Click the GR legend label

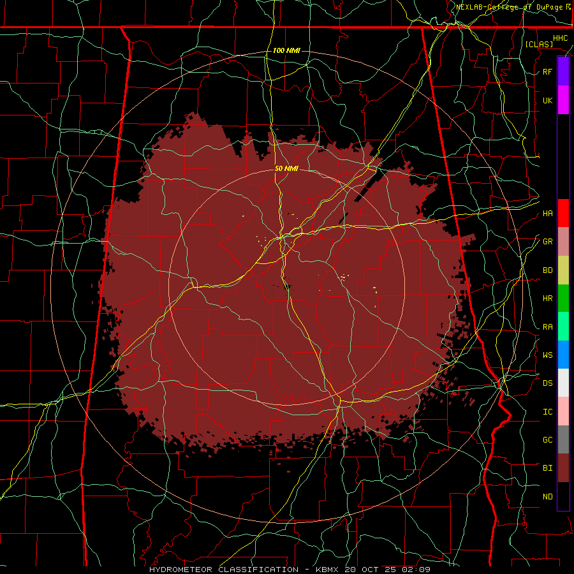tap(548, 242)
